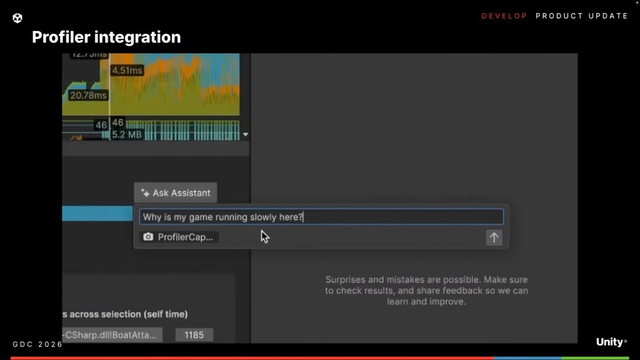The image size is (640, 360).
Task: Click the camera icon on the ProfilerCap attachment
Action: click(x=148, y=237)
